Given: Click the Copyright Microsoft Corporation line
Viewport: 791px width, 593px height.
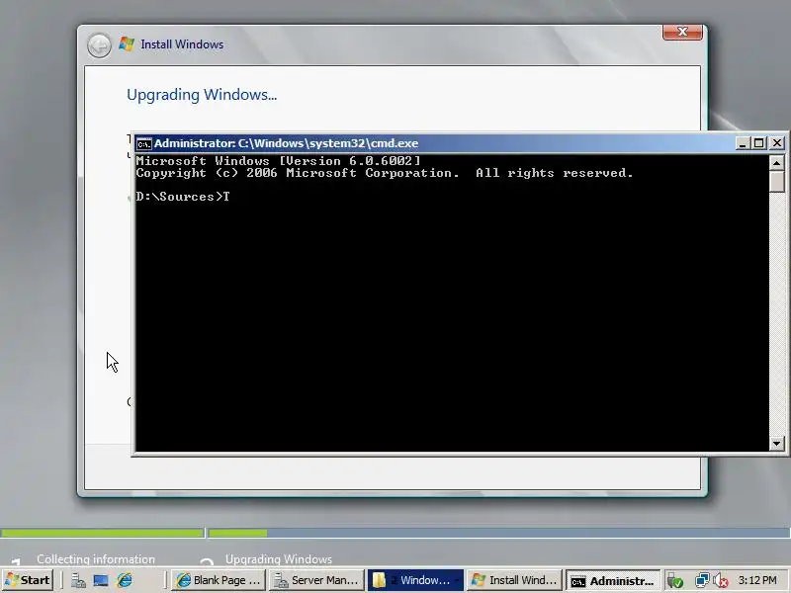Looking at the screenshot, I should [385, 173].
